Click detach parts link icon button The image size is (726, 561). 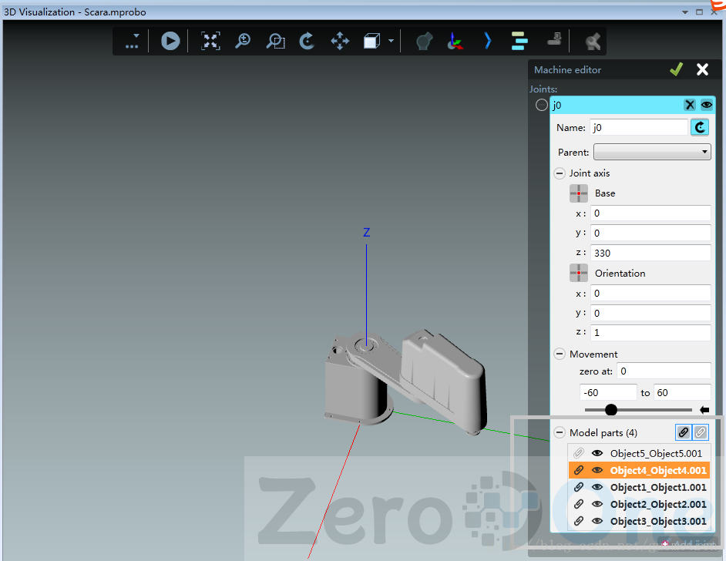(701, 432)
